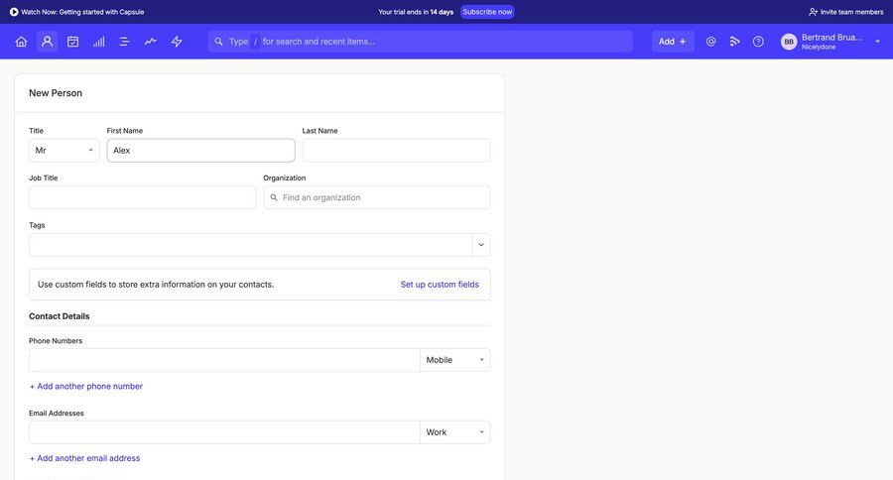
Task: Click Add another phone number link
Action: pyautogui.click(x=86, y=386)
